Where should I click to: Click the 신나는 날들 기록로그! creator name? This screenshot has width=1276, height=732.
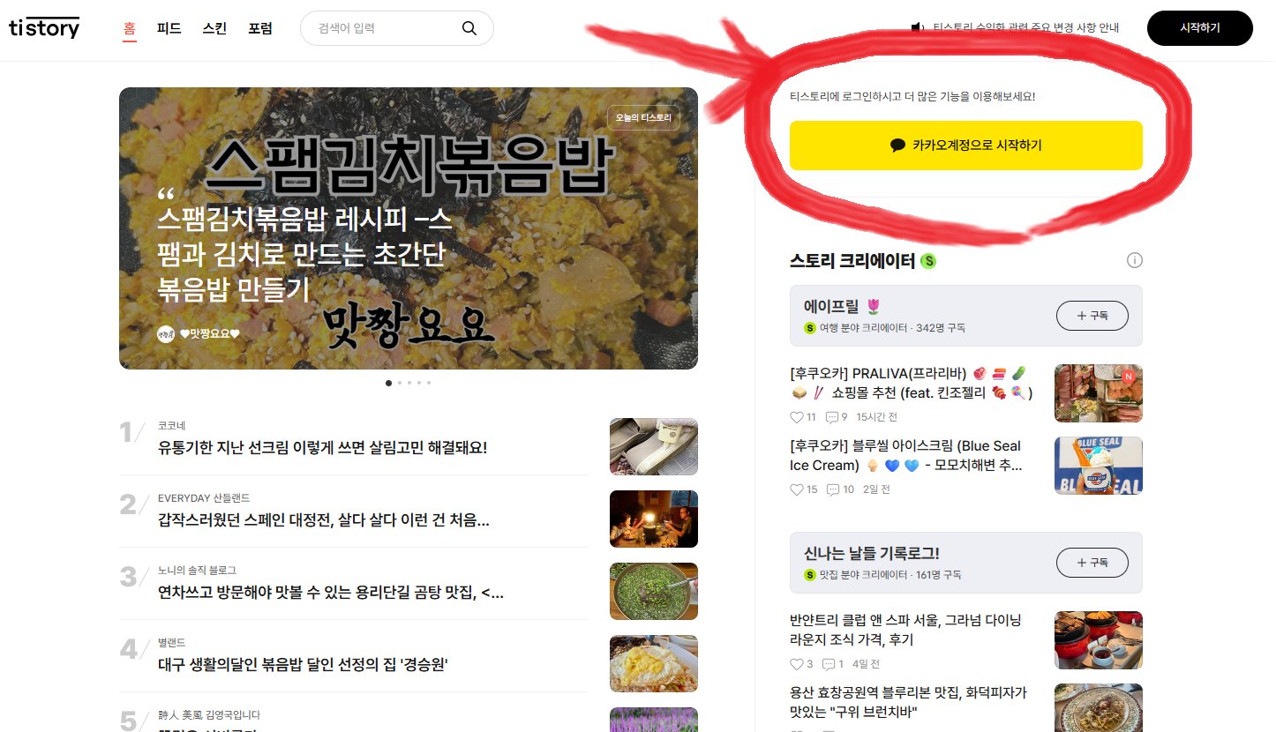[x=872, y=554]
